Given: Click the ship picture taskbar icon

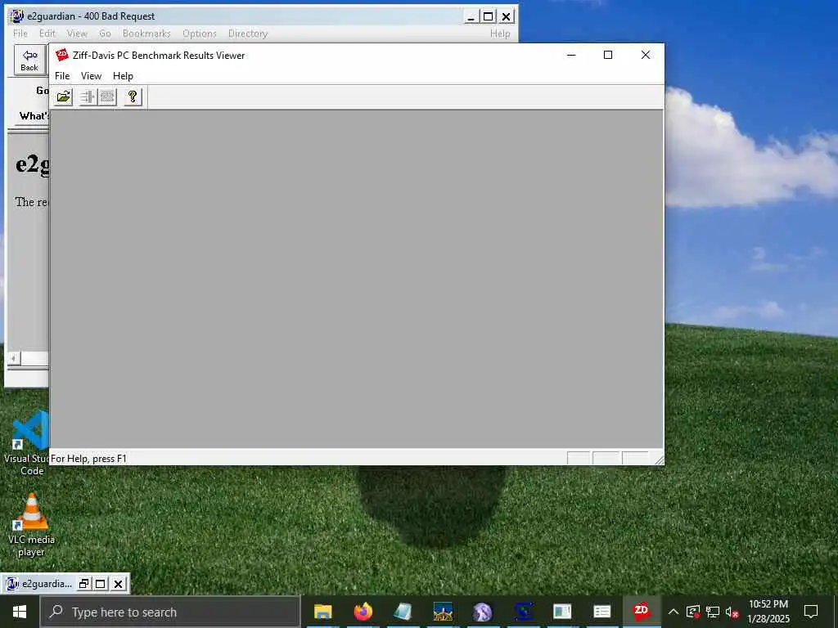Looking at the screenshot, I should pos(443,612).
